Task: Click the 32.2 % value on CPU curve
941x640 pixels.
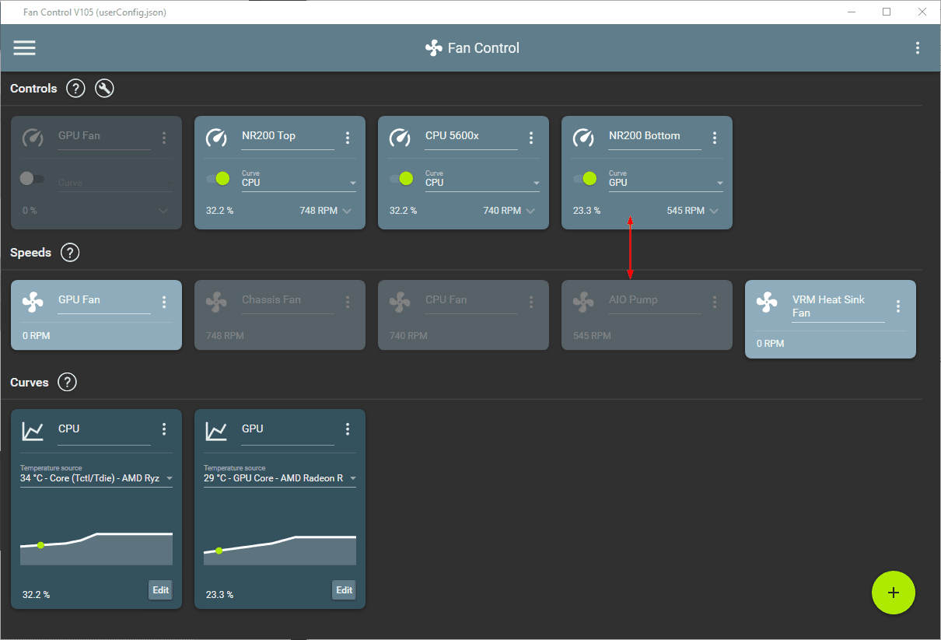Action: coord(36,595)
